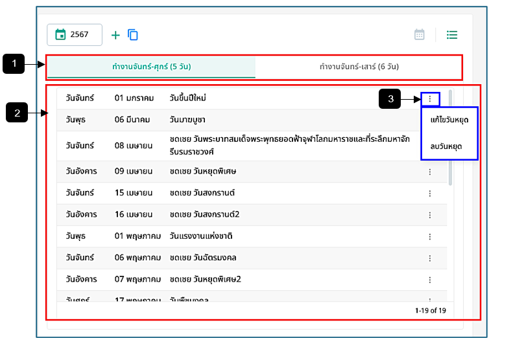524x338 pixels.
Task: Open the 2567 year picker
Action: coord(75,35)
